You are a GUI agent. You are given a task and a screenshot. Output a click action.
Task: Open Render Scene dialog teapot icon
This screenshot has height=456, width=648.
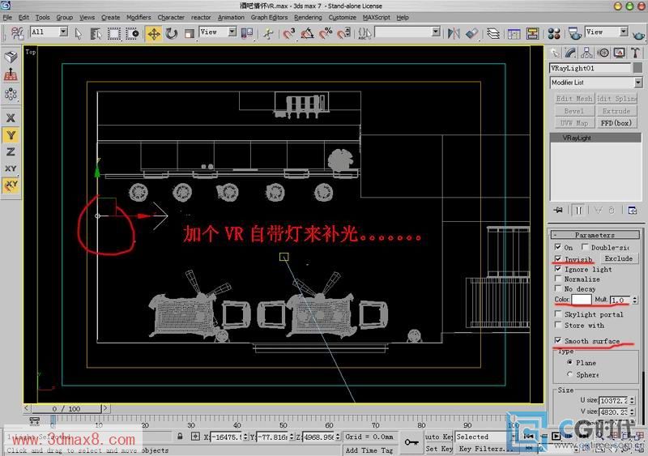click(x=574, y=33)
